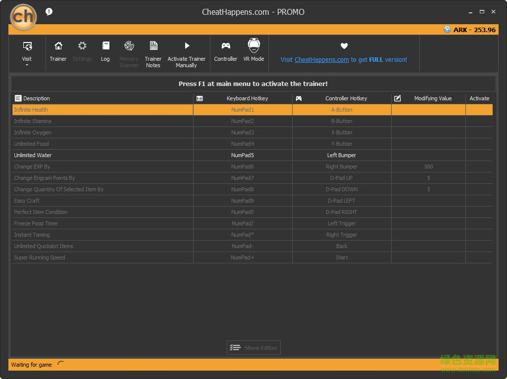Screen dimensions: 507x379
Task: Edit the Change EXP By value 500
Action: (x=428, y=167)
